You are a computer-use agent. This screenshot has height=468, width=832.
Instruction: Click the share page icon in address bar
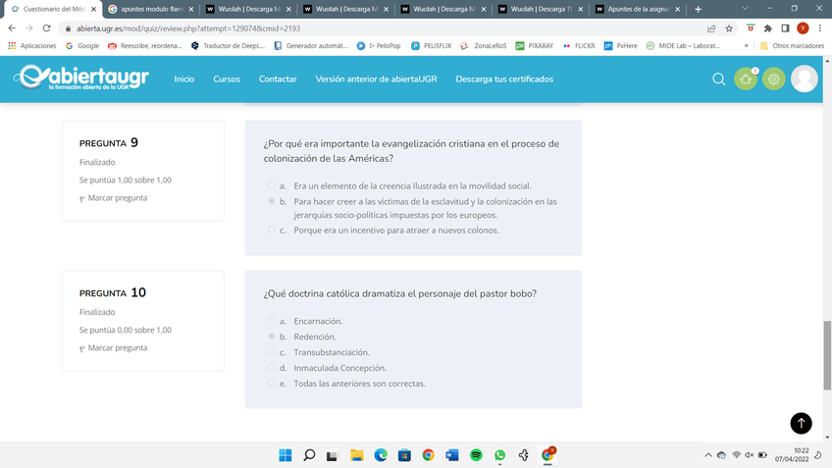(x=711, y=28)
